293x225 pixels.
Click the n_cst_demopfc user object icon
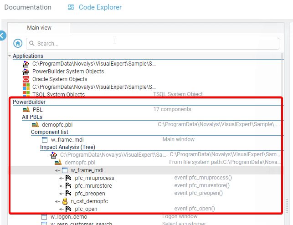65,201
